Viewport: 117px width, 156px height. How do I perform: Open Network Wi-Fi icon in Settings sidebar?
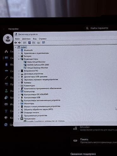tap(6, 71)
